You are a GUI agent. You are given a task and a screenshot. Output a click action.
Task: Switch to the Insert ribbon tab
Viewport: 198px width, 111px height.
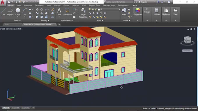(19, 6)
